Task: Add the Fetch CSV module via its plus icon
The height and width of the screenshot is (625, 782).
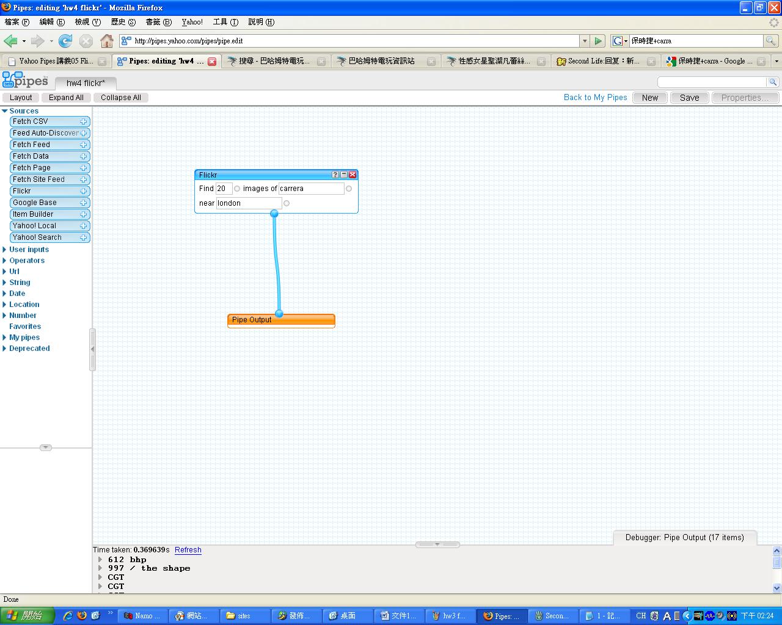Action: [84, 121]
